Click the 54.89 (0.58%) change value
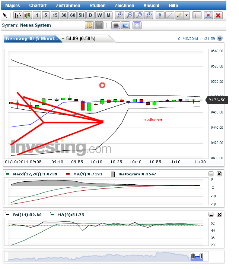 [81, 38]
